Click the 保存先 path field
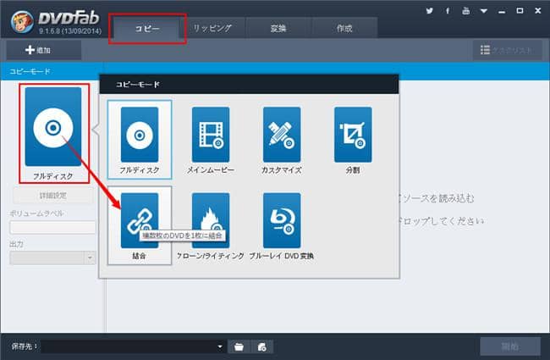Image resolution: width=550 pixels, height=360 pixels. (134, 347)
